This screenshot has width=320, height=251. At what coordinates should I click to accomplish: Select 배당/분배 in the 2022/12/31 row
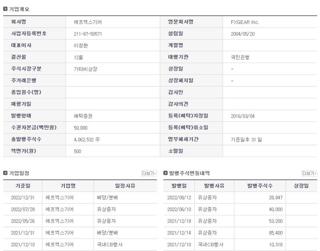coord(107,198)
